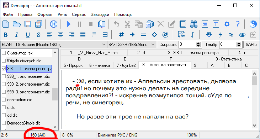Open a file using the folder icon
Screen dimensions: 260x139
[x=17, y=24]
